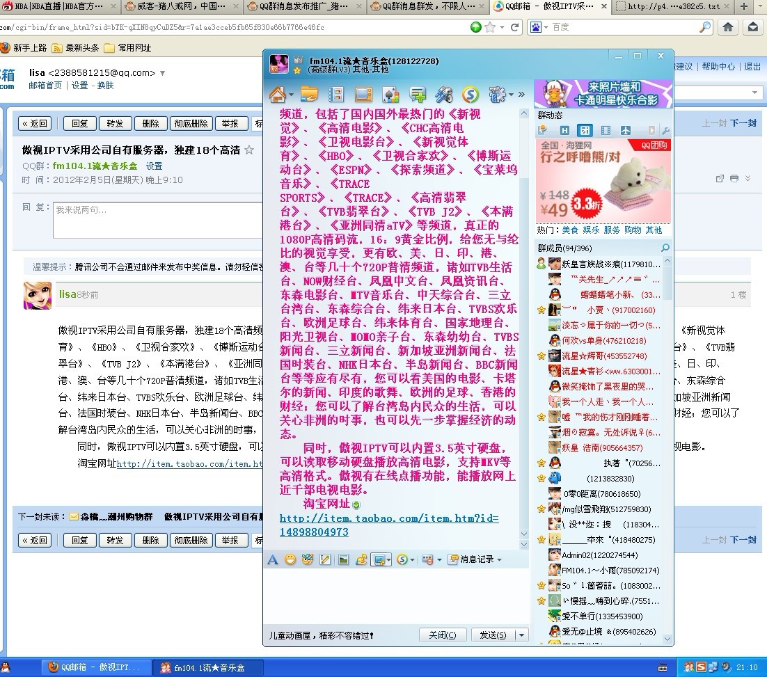Open Soso search from the chat toolbar
Viewport: 767px width, 677px height.
(472, 94)
